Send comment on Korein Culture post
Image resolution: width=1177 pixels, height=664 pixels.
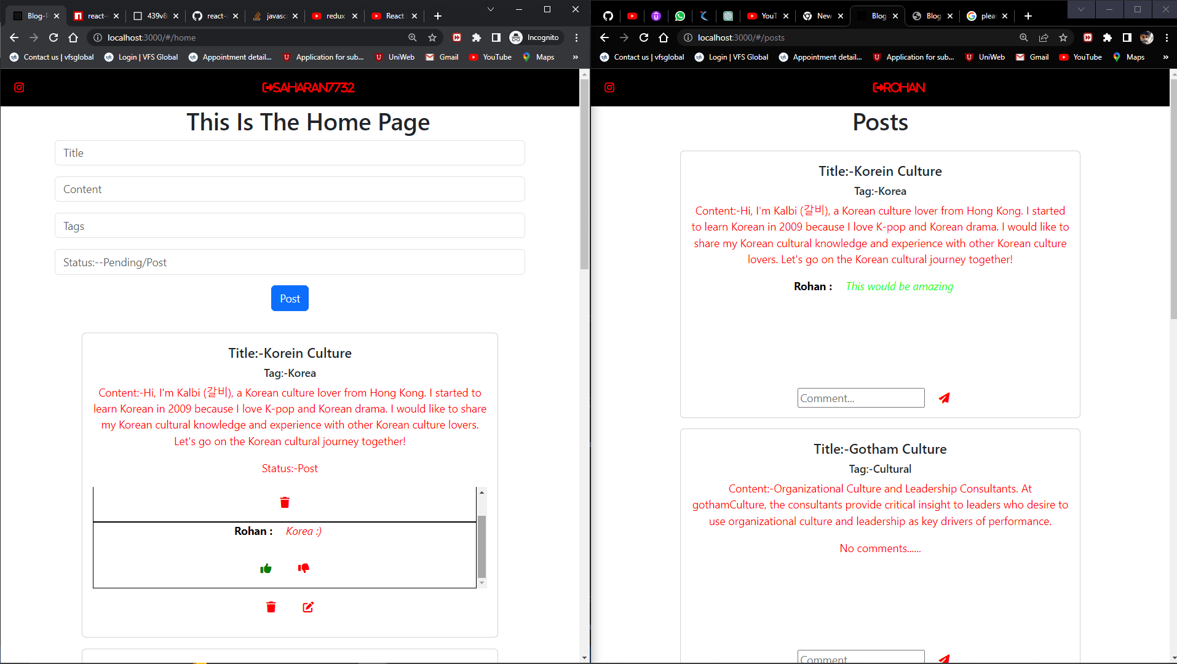pos(944,398)
